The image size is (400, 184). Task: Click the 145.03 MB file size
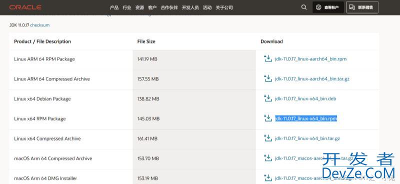click(x=148, y=119)
